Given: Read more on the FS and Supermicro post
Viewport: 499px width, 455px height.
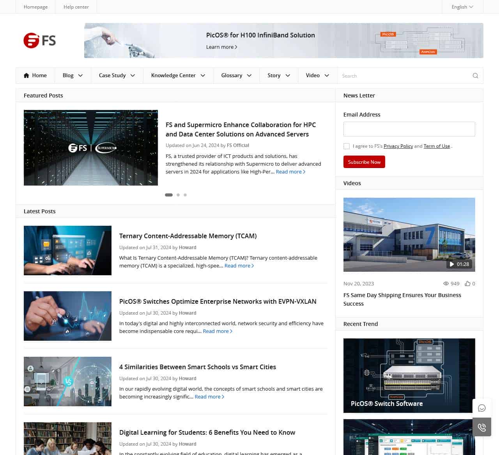Looking at the screenshot, I should 290,172.
